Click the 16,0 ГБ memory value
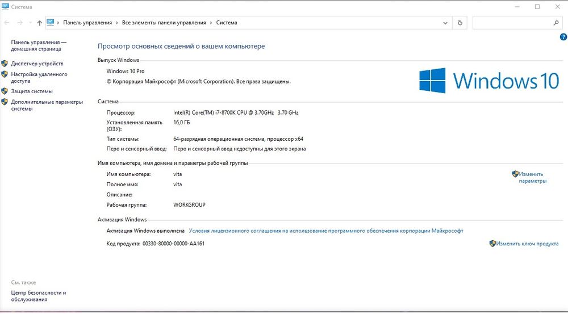Viewport: 568px width, 314px height. (x=182, y=123)
